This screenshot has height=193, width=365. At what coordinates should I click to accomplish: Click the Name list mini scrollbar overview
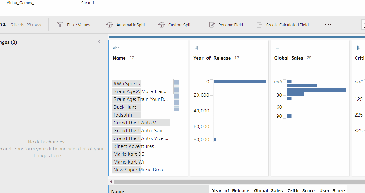pos(179,95)
